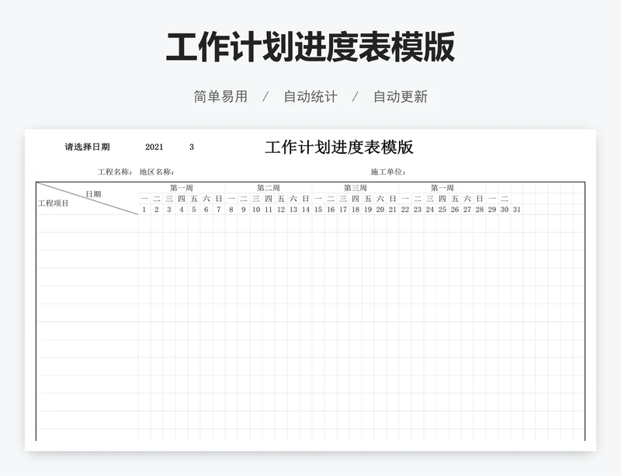Select date cell 18
This screenshot has height=476, width=621.
pos(356,210)
